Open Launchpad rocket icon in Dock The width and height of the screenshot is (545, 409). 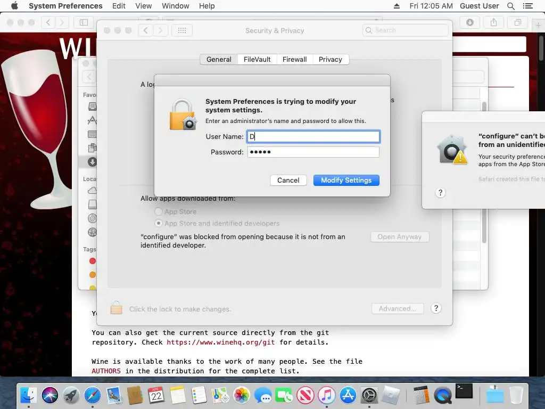[71, 396]
